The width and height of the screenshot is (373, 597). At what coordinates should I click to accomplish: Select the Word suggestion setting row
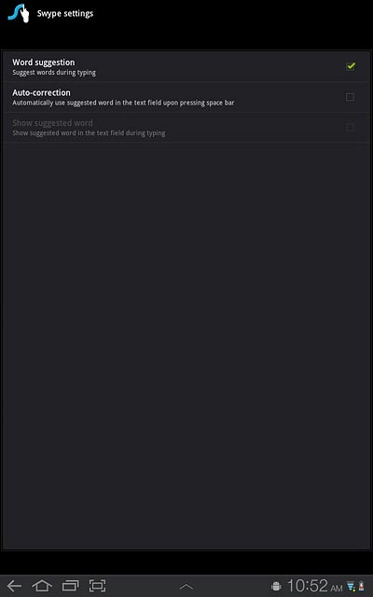[x=186, y=66]
